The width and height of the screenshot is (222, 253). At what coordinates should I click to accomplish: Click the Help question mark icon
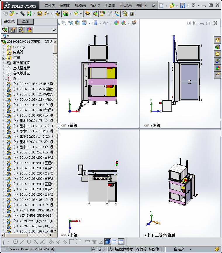193,5
